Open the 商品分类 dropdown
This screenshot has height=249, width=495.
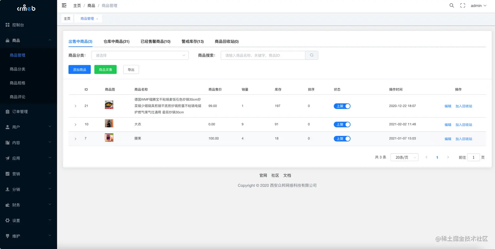click(140, 55)
